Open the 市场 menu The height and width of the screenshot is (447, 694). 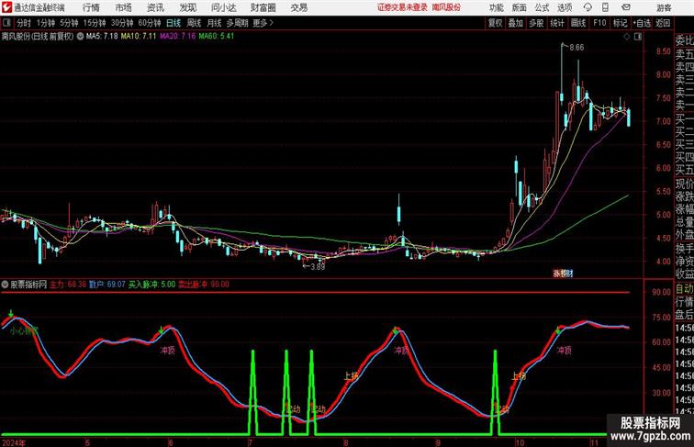pyautogui.click(x=123, y=7)
